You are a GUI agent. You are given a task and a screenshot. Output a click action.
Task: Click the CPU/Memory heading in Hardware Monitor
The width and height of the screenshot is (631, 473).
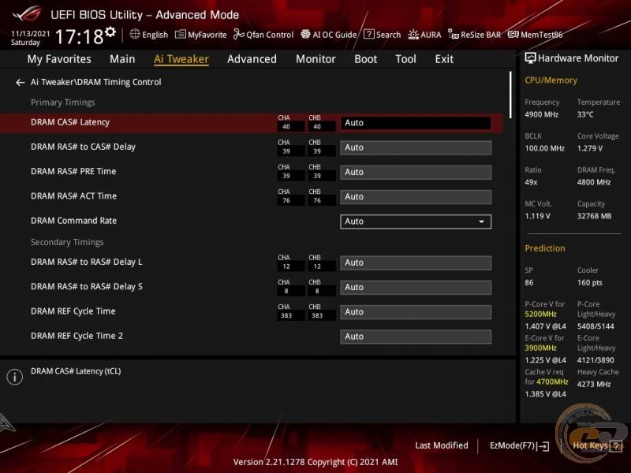point(551,80)
